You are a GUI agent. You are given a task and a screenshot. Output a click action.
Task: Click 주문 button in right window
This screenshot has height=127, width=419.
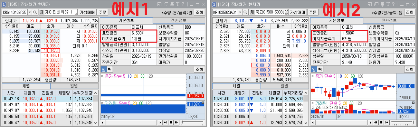(313, 12)
